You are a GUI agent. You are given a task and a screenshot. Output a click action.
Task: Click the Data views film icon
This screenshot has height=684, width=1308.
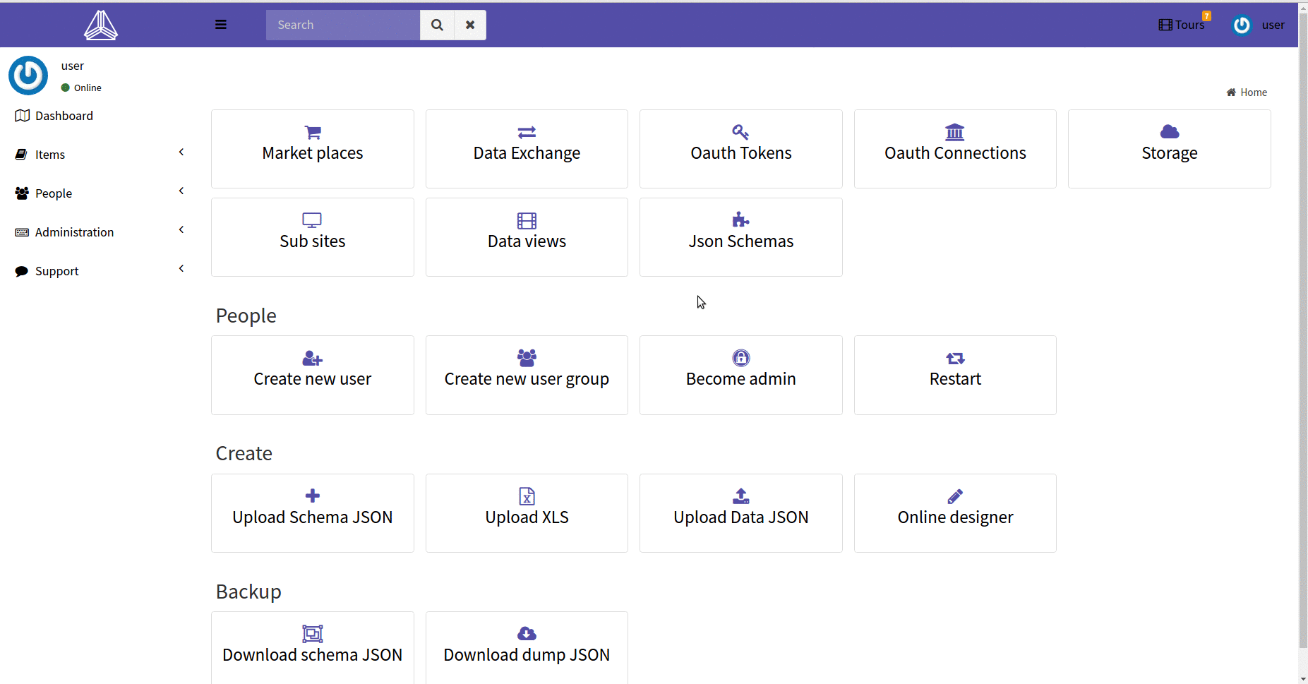tap(527, 221)
